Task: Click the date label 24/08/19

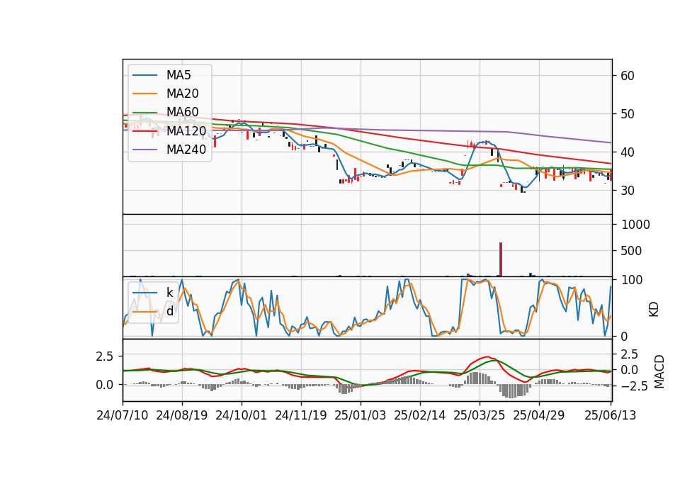Action: tap(182, 415)
